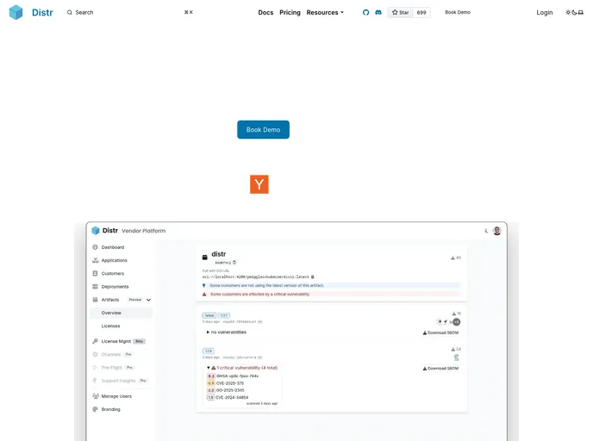Click the small Book Demo header link
Viewport: 593px width, 441px height.
(x=458, y=12)
